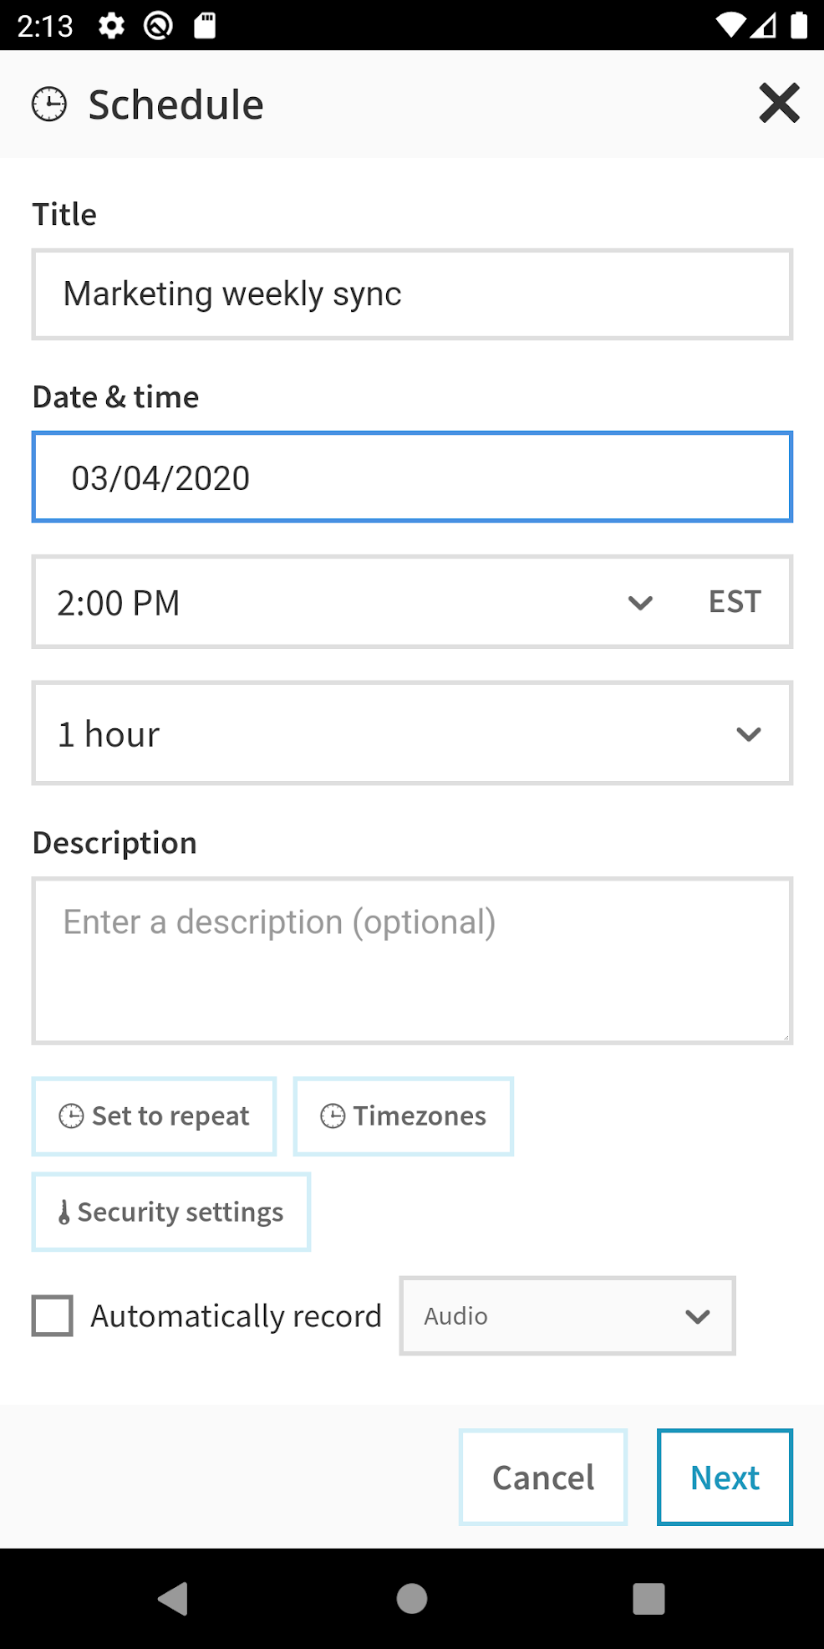Click the clock icon on Set to repeat
This screenshot has width=824, height=1649.
71,1116
